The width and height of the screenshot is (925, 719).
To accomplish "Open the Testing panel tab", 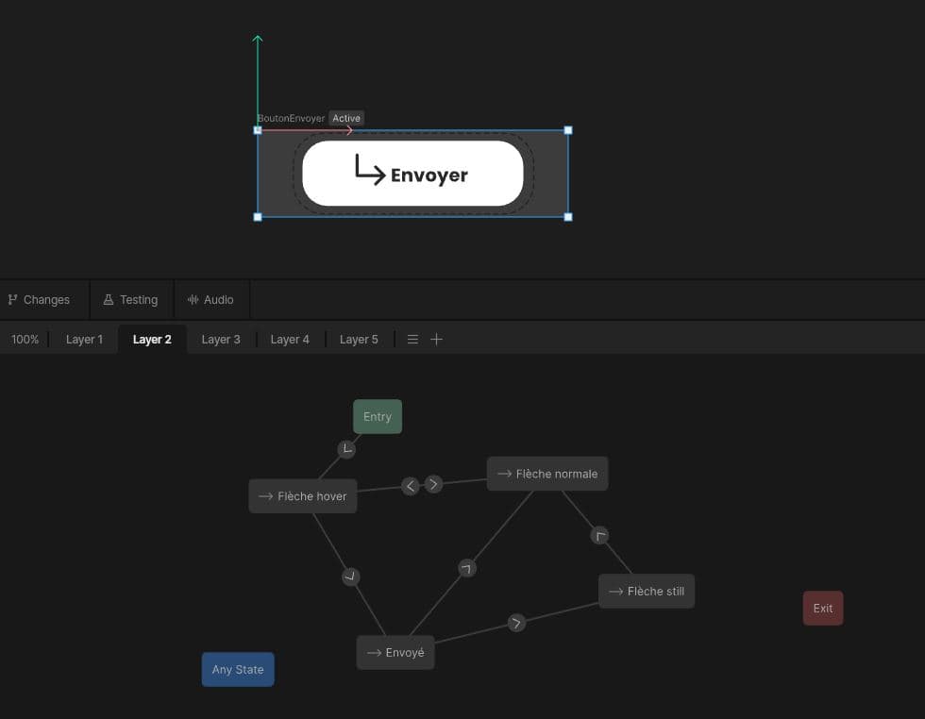I will (x=130, y=300).
